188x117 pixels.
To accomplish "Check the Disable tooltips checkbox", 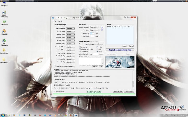I will point(54,92).
